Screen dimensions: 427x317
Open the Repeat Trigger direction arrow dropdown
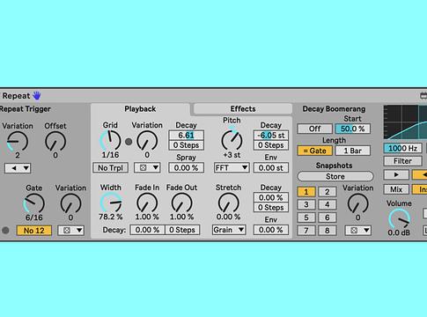click(x=18, y=168)
